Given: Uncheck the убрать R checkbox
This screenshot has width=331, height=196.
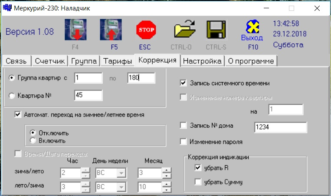Looking at the screenshot, I should pos(198,168).
